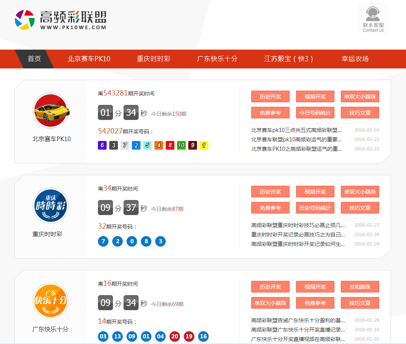Viewport: 406px width, 344px height.
Task: Click the 重庆时时彩 label under blue icon
Action: click(47, 234)
